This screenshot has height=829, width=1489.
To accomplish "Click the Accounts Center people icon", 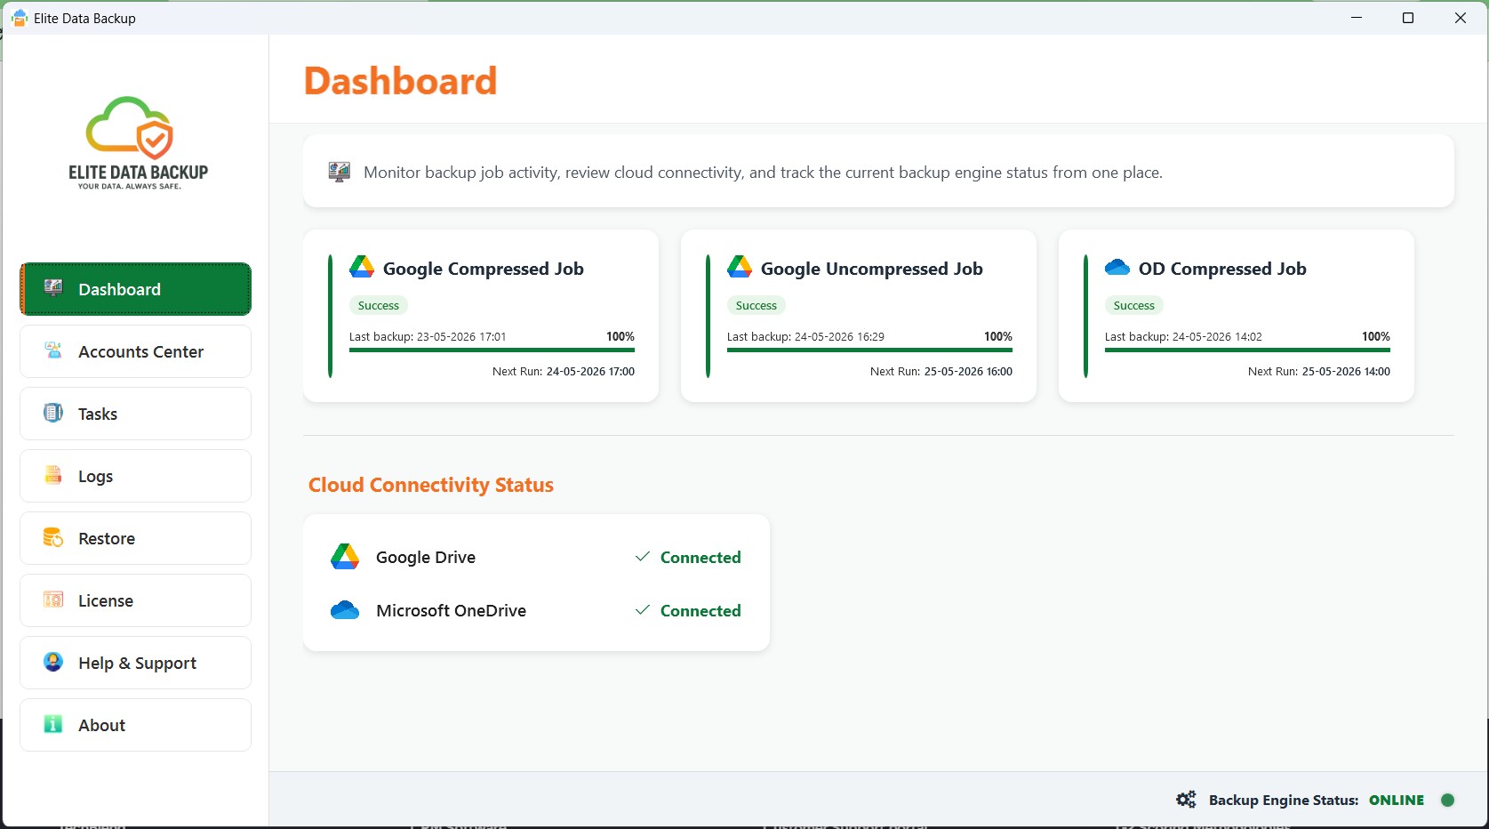I will tap(53, 350).
